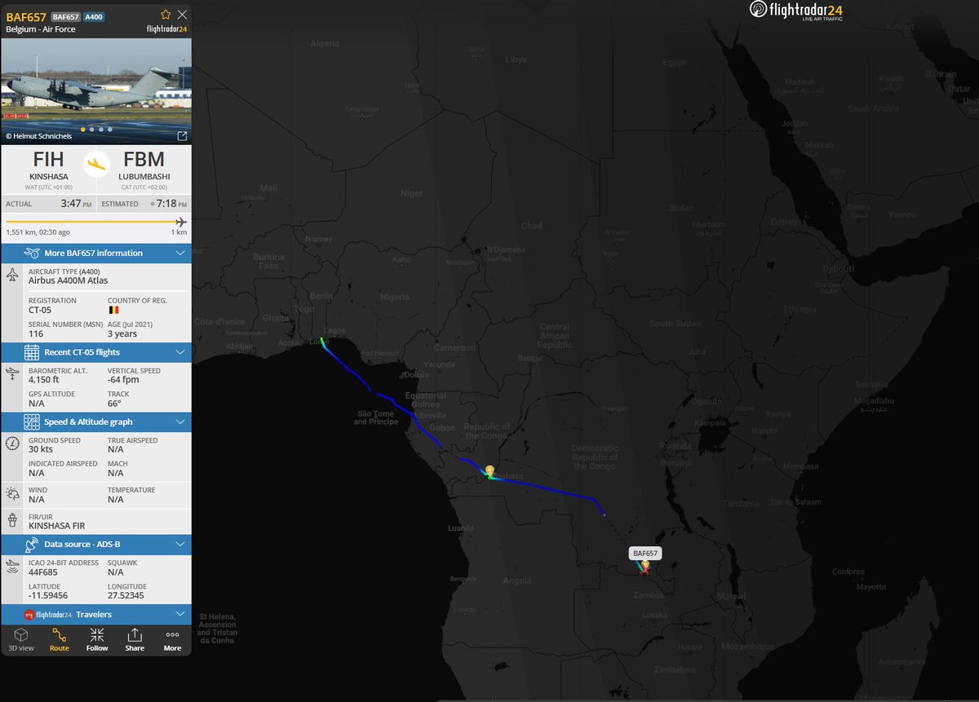
Task: Click the actual departure time 3:47 PM
Action: [77, 203]
